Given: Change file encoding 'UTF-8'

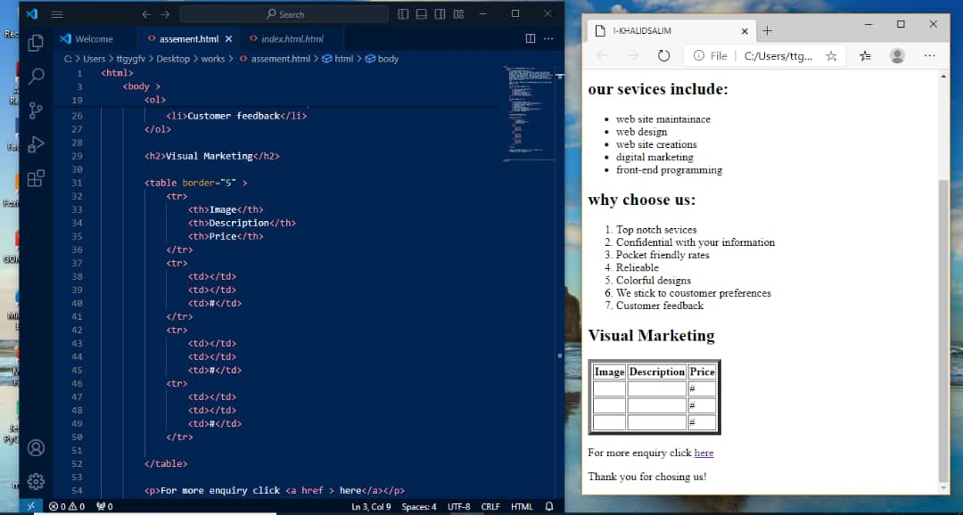Looking at the screenshot, I should 459,506.
